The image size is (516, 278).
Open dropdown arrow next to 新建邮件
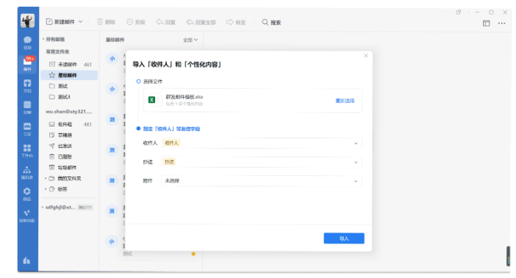click(81, 22)
